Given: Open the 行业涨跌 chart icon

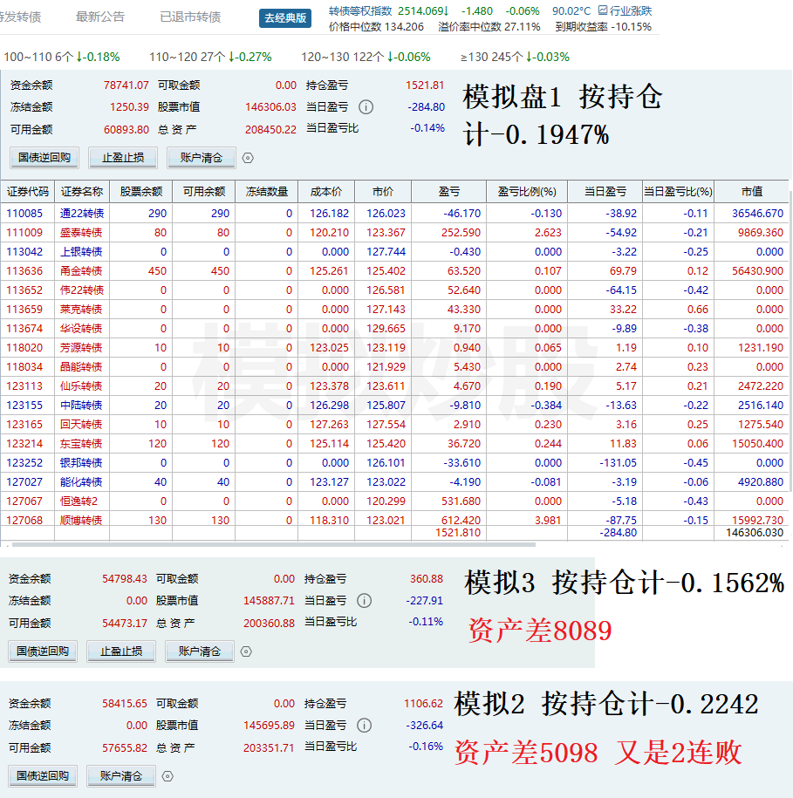Looking at the screenshot, I should [x=603, y=11].
